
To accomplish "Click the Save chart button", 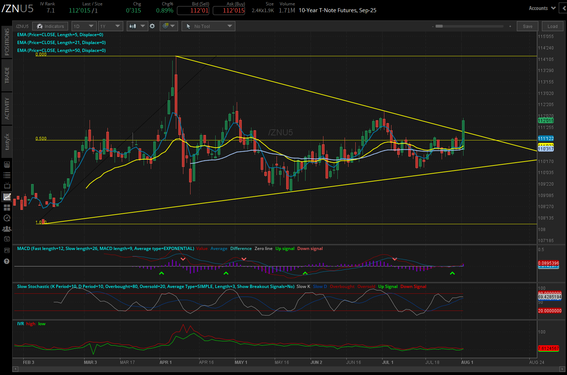I will coord(527,26).
